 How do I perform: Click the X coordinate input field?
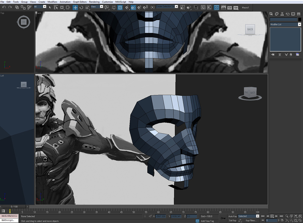[161, 216]
